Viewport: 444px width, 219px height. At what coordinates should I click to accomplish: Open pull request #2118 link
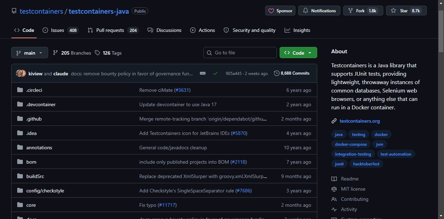coord(239,162)
